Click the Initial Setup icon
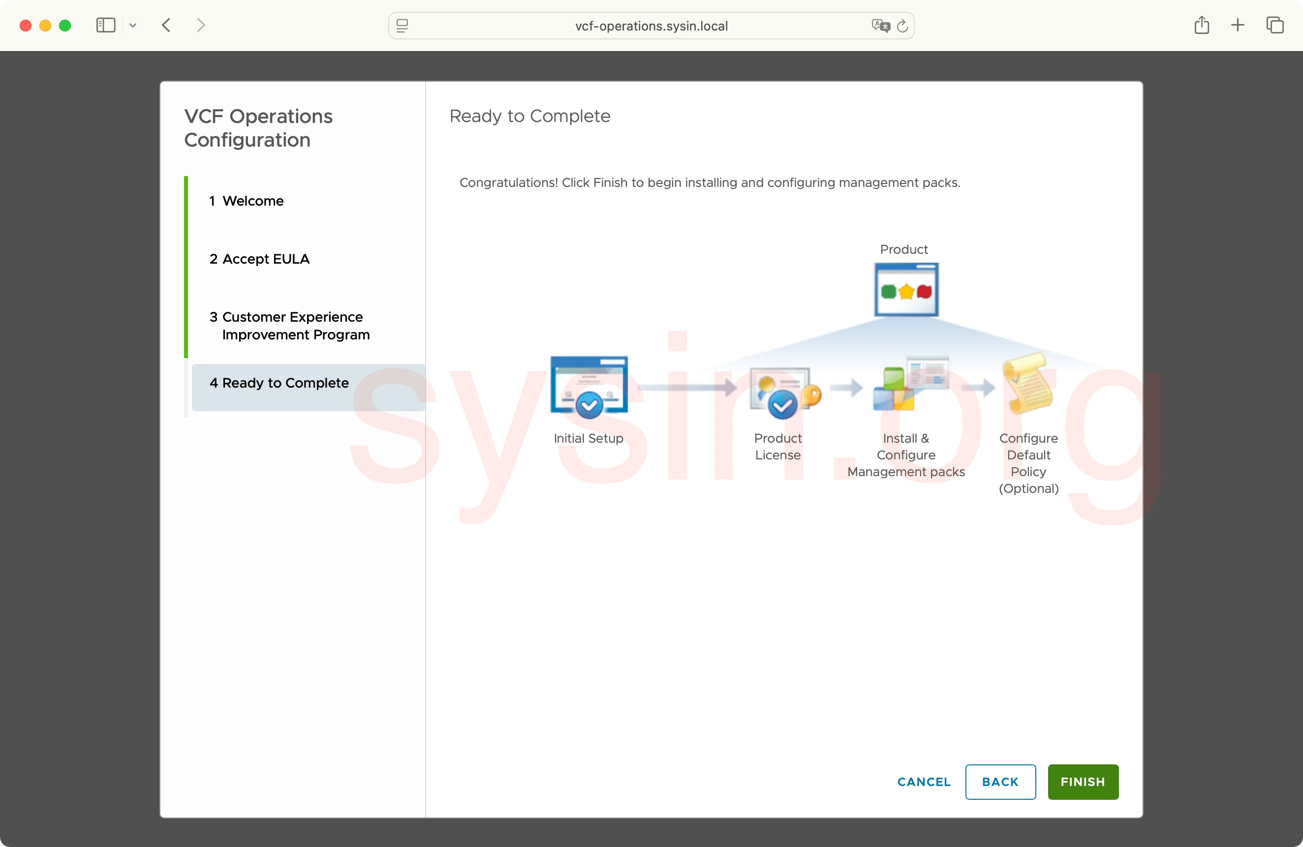The image size is (1303, 847). pos(589,387)
